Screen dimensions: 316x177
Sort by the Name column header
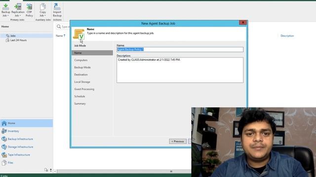(x=59, y=36)
